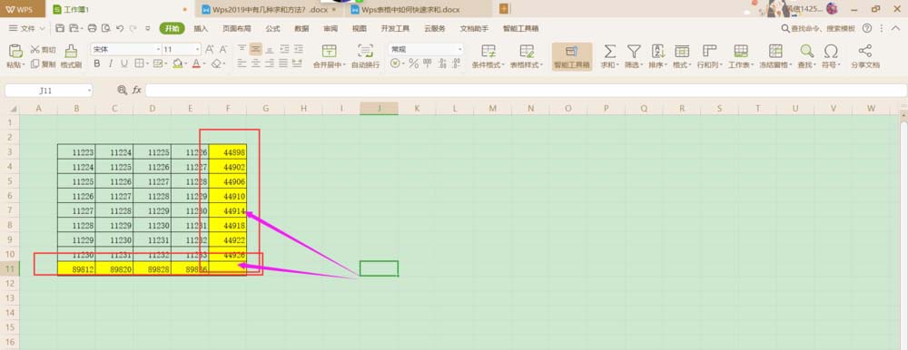Toggle the Smart Toolbox (智能工具箱) ribbon button
Viewport: 908px width, 350px height.
point(572,56)
